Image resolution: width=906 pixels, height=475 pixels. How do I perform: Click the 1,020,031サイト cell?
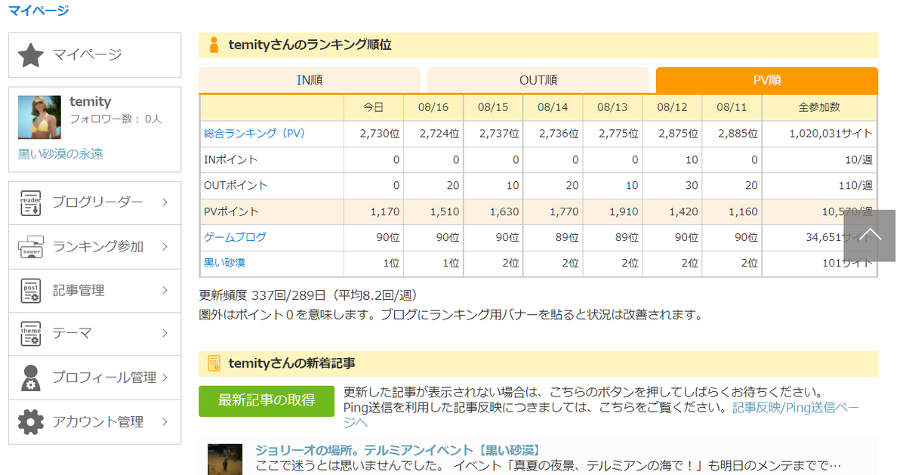(819, 134)
